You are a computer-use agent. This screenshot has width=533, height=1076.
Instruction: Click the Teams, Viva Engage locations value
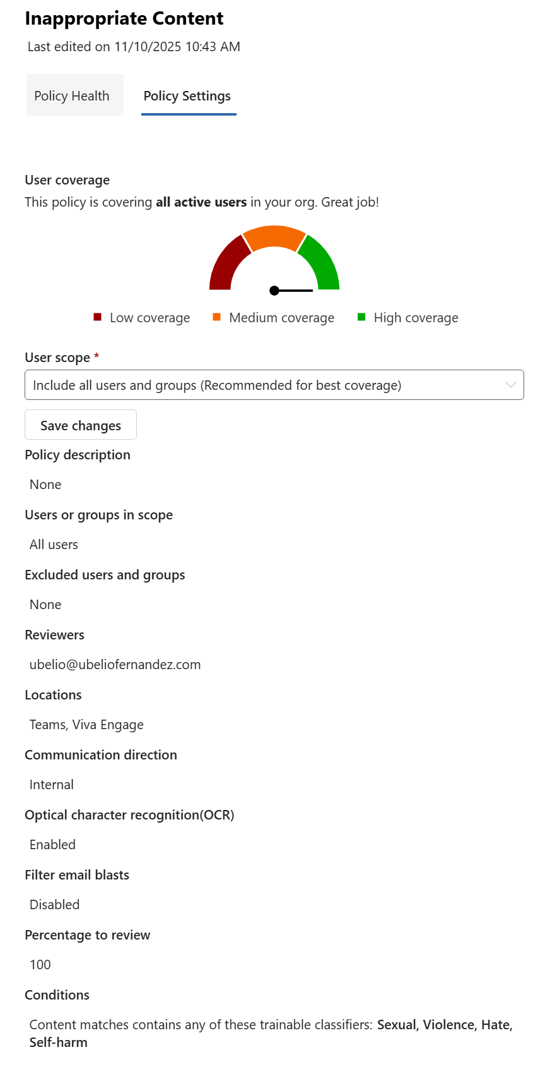(x=86, y=725)
